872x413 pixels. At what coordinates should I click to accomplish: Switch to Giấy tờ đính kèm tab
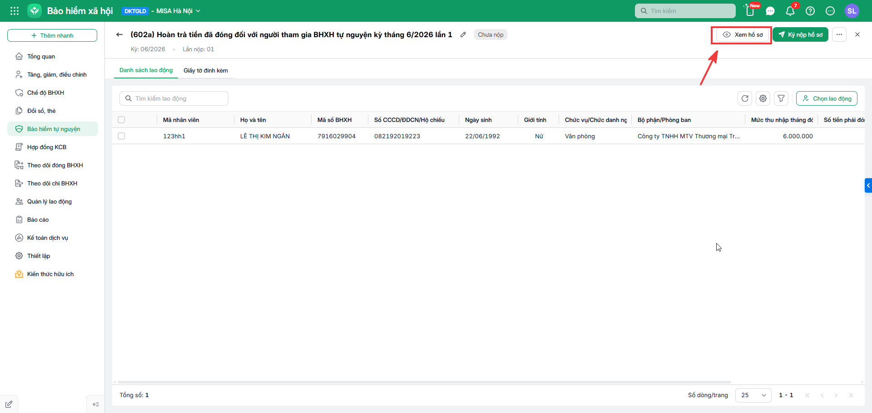206,70
